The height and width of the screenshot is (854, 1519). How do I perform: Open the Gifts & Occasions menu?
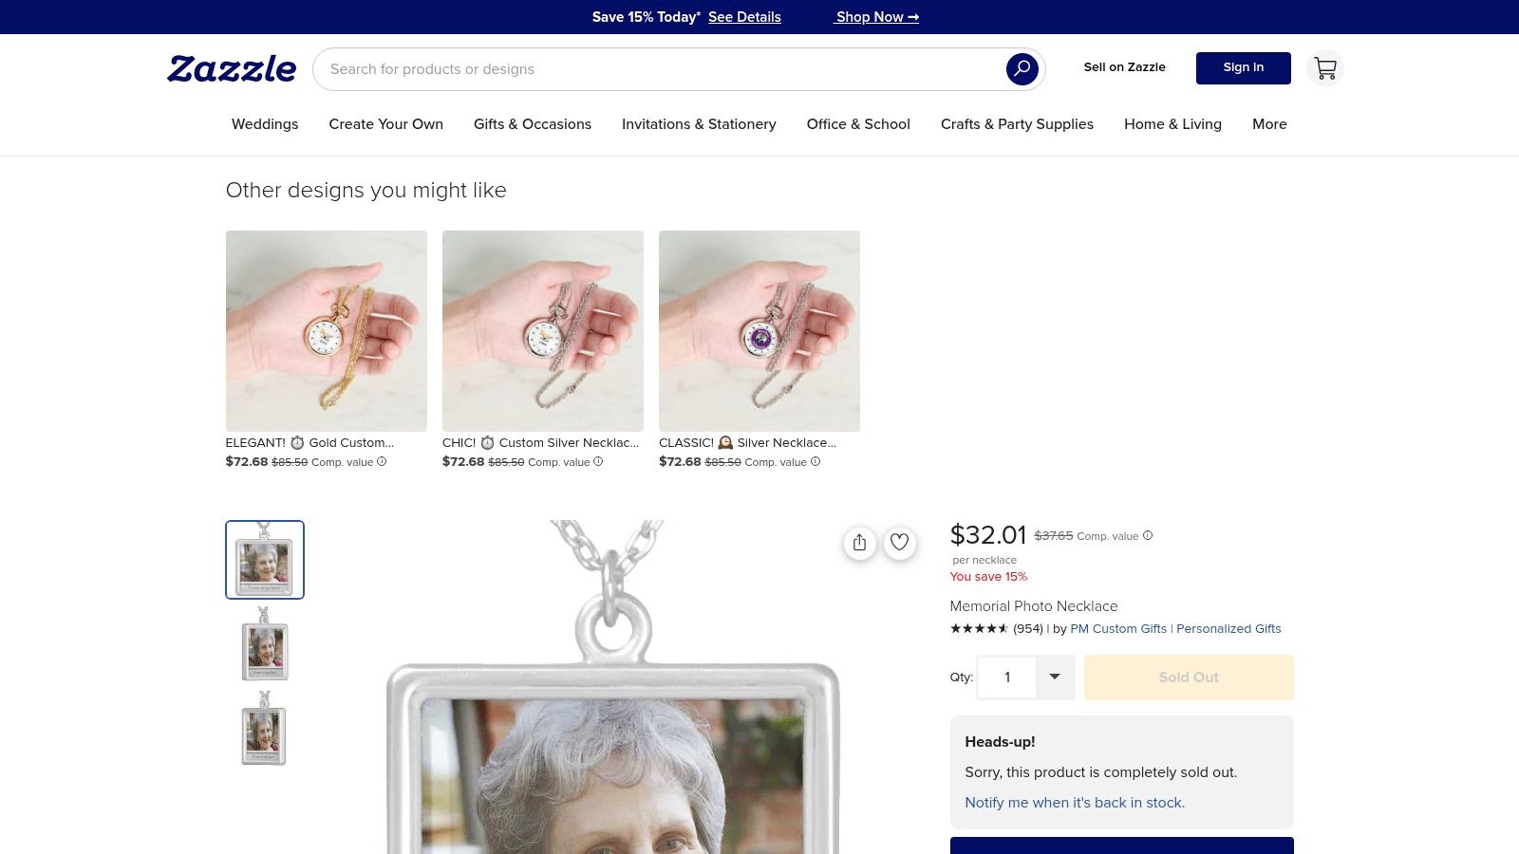tap(533, 124)
